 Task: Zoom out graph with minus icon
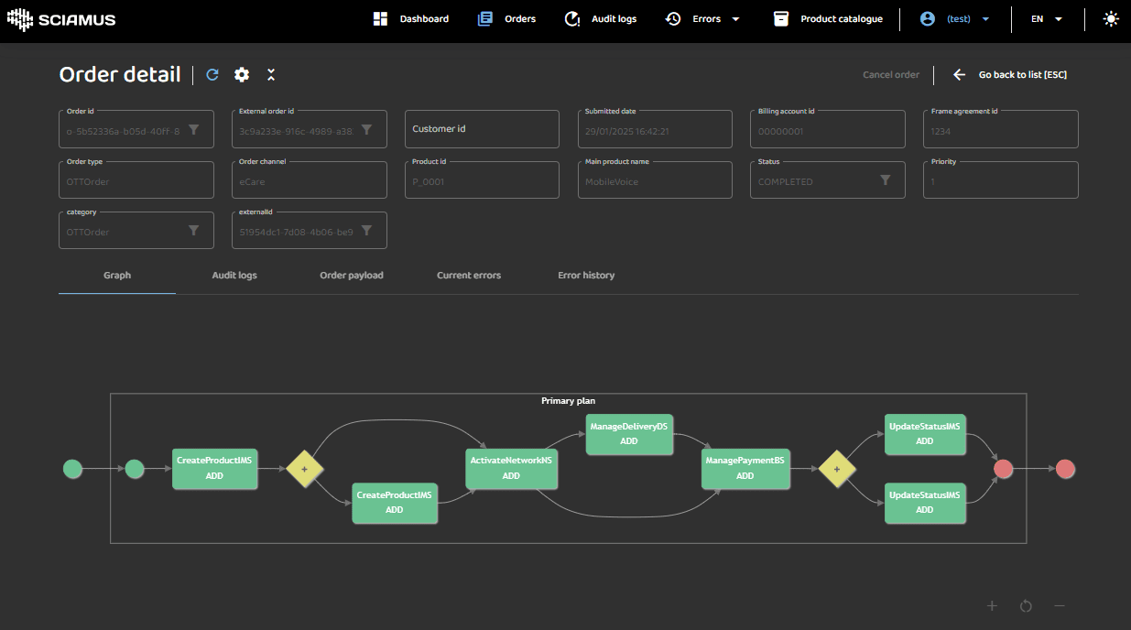(1060, 605)
